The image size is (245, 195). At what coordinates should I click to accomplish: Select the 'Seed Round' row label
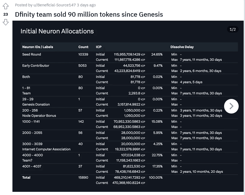click(31, 54)
